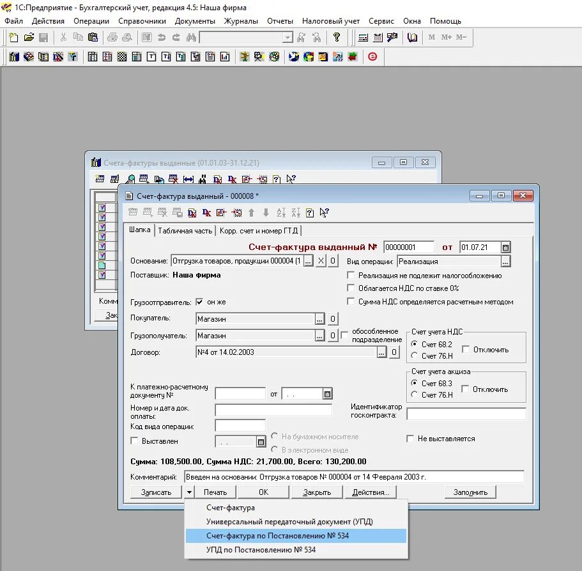Image resolution: width=582 pixels, height=571 pixels.
Task: Enable 'Не выставляется' checkbox
Action: click(x=410, y=439)
